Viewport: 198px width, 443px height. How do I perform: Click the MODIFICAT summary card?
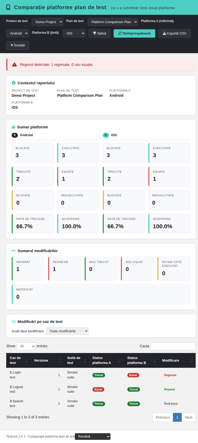pyautogui.click(x=101, y=294)
